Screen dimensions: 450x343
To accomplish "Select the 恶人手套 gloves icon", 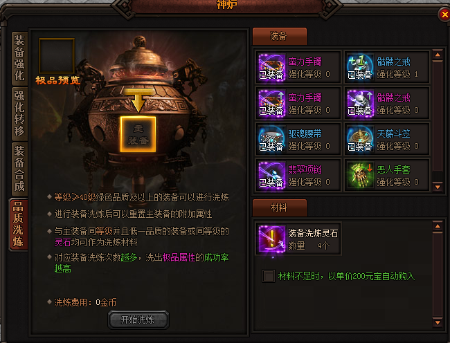I will coord(360,175).
